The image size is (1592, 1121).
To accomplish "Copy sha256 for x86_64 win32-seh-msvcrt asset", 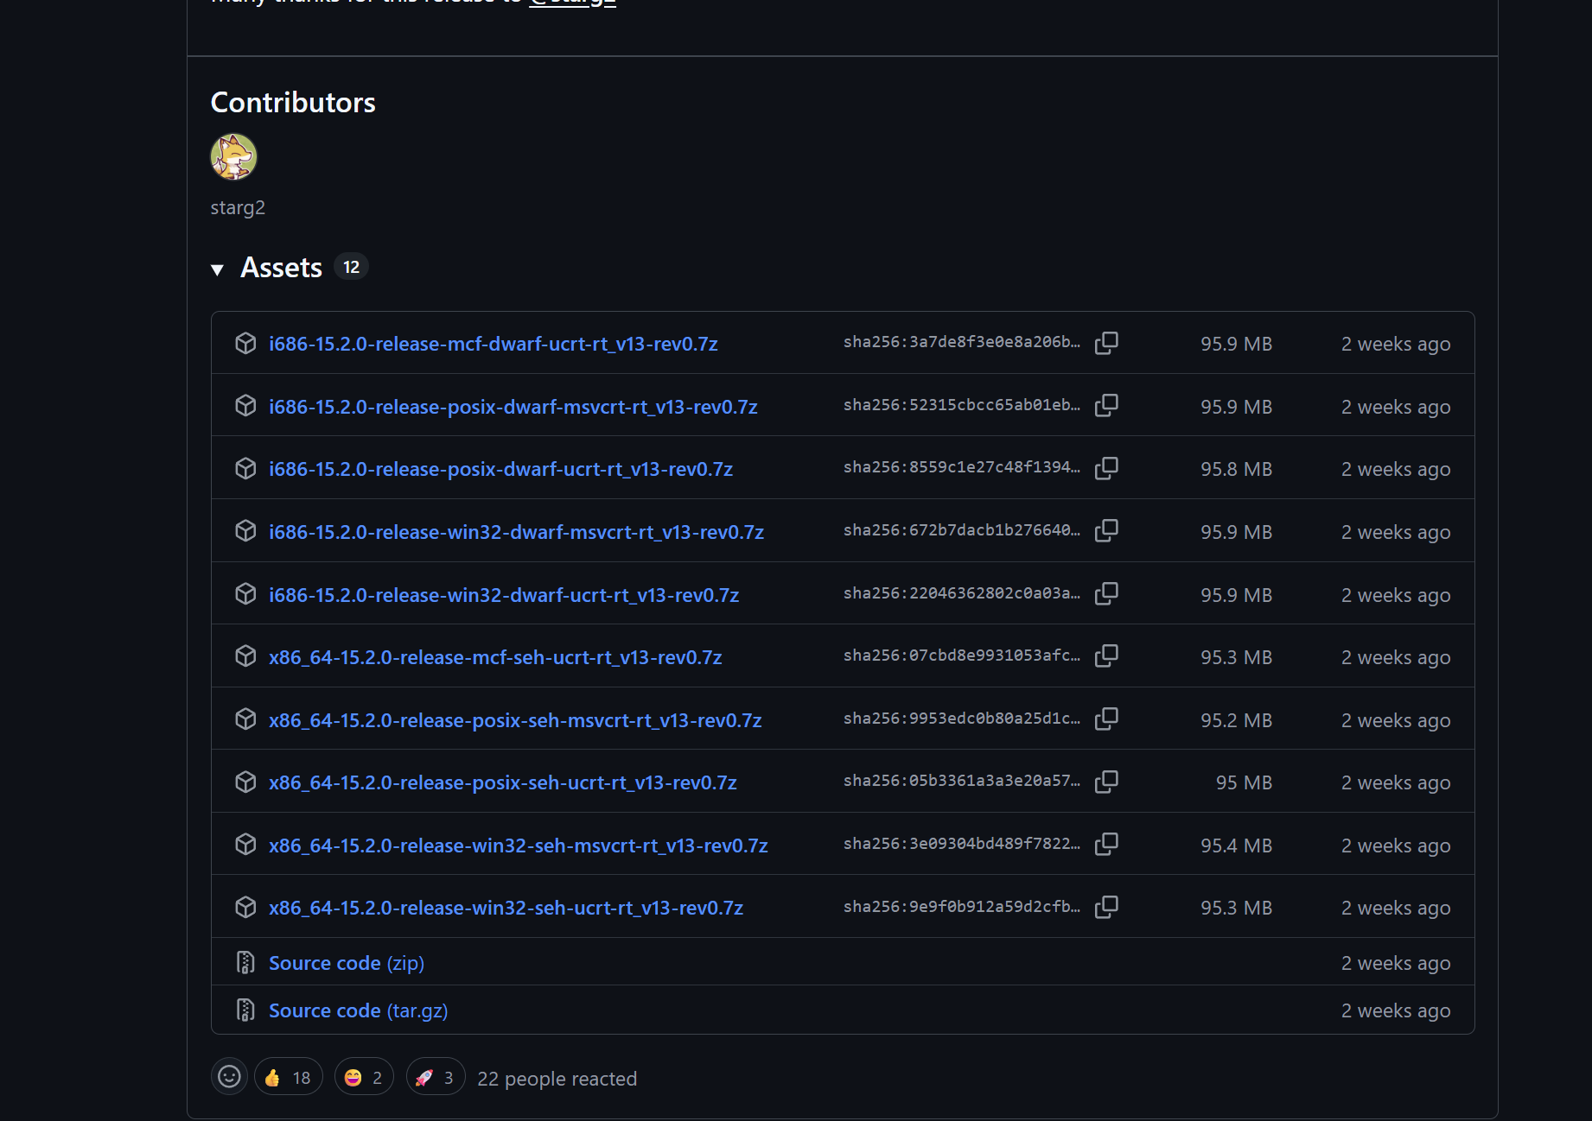I will 1106,845.
